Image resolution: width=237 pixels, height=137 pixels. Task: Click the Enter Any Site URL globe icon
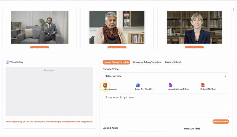click(138, 85)
